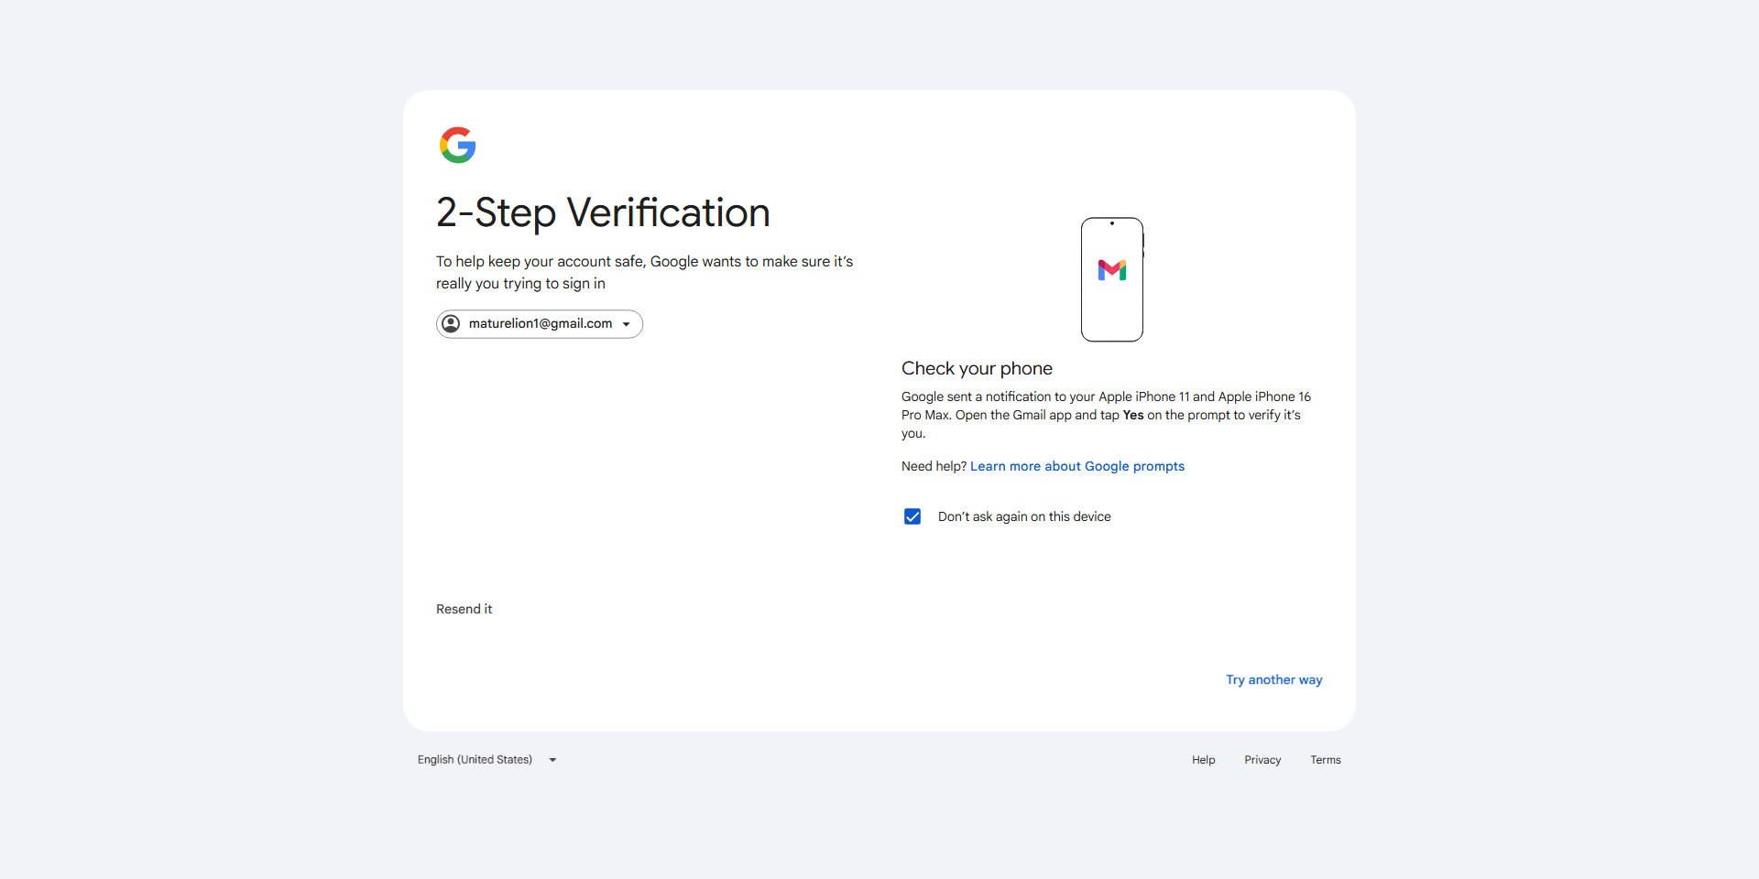Click the "To help keep your account safe" text
The height and width of the screenshot is (879, 1759).
tap(644, 272)
